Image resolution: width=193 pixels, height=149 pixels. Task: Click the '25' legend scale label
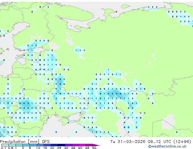(x=59, y=148)
